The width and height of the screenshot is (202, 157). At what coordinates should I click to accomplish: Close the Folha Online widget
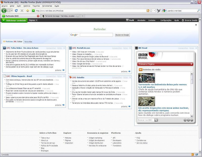pyautogui.click(x=64, y=48)
